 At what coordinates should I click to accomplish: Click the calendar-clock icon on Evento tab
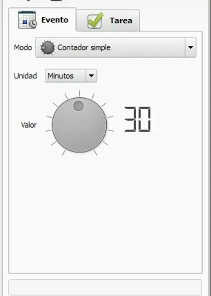[x=28, y=20]
